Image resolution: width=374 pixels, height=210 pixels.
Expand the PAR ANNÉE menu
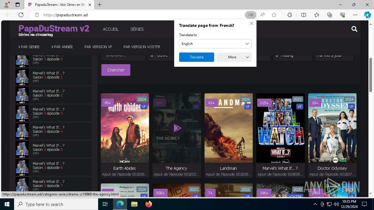point(62,47)
